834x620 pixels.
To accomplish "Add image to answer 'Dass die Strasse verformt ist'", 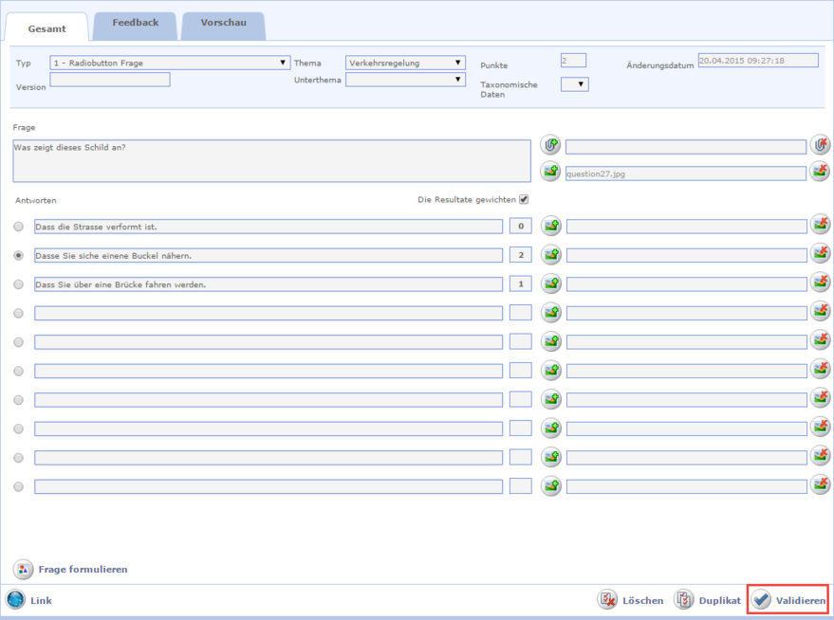I will coord(550,226).
